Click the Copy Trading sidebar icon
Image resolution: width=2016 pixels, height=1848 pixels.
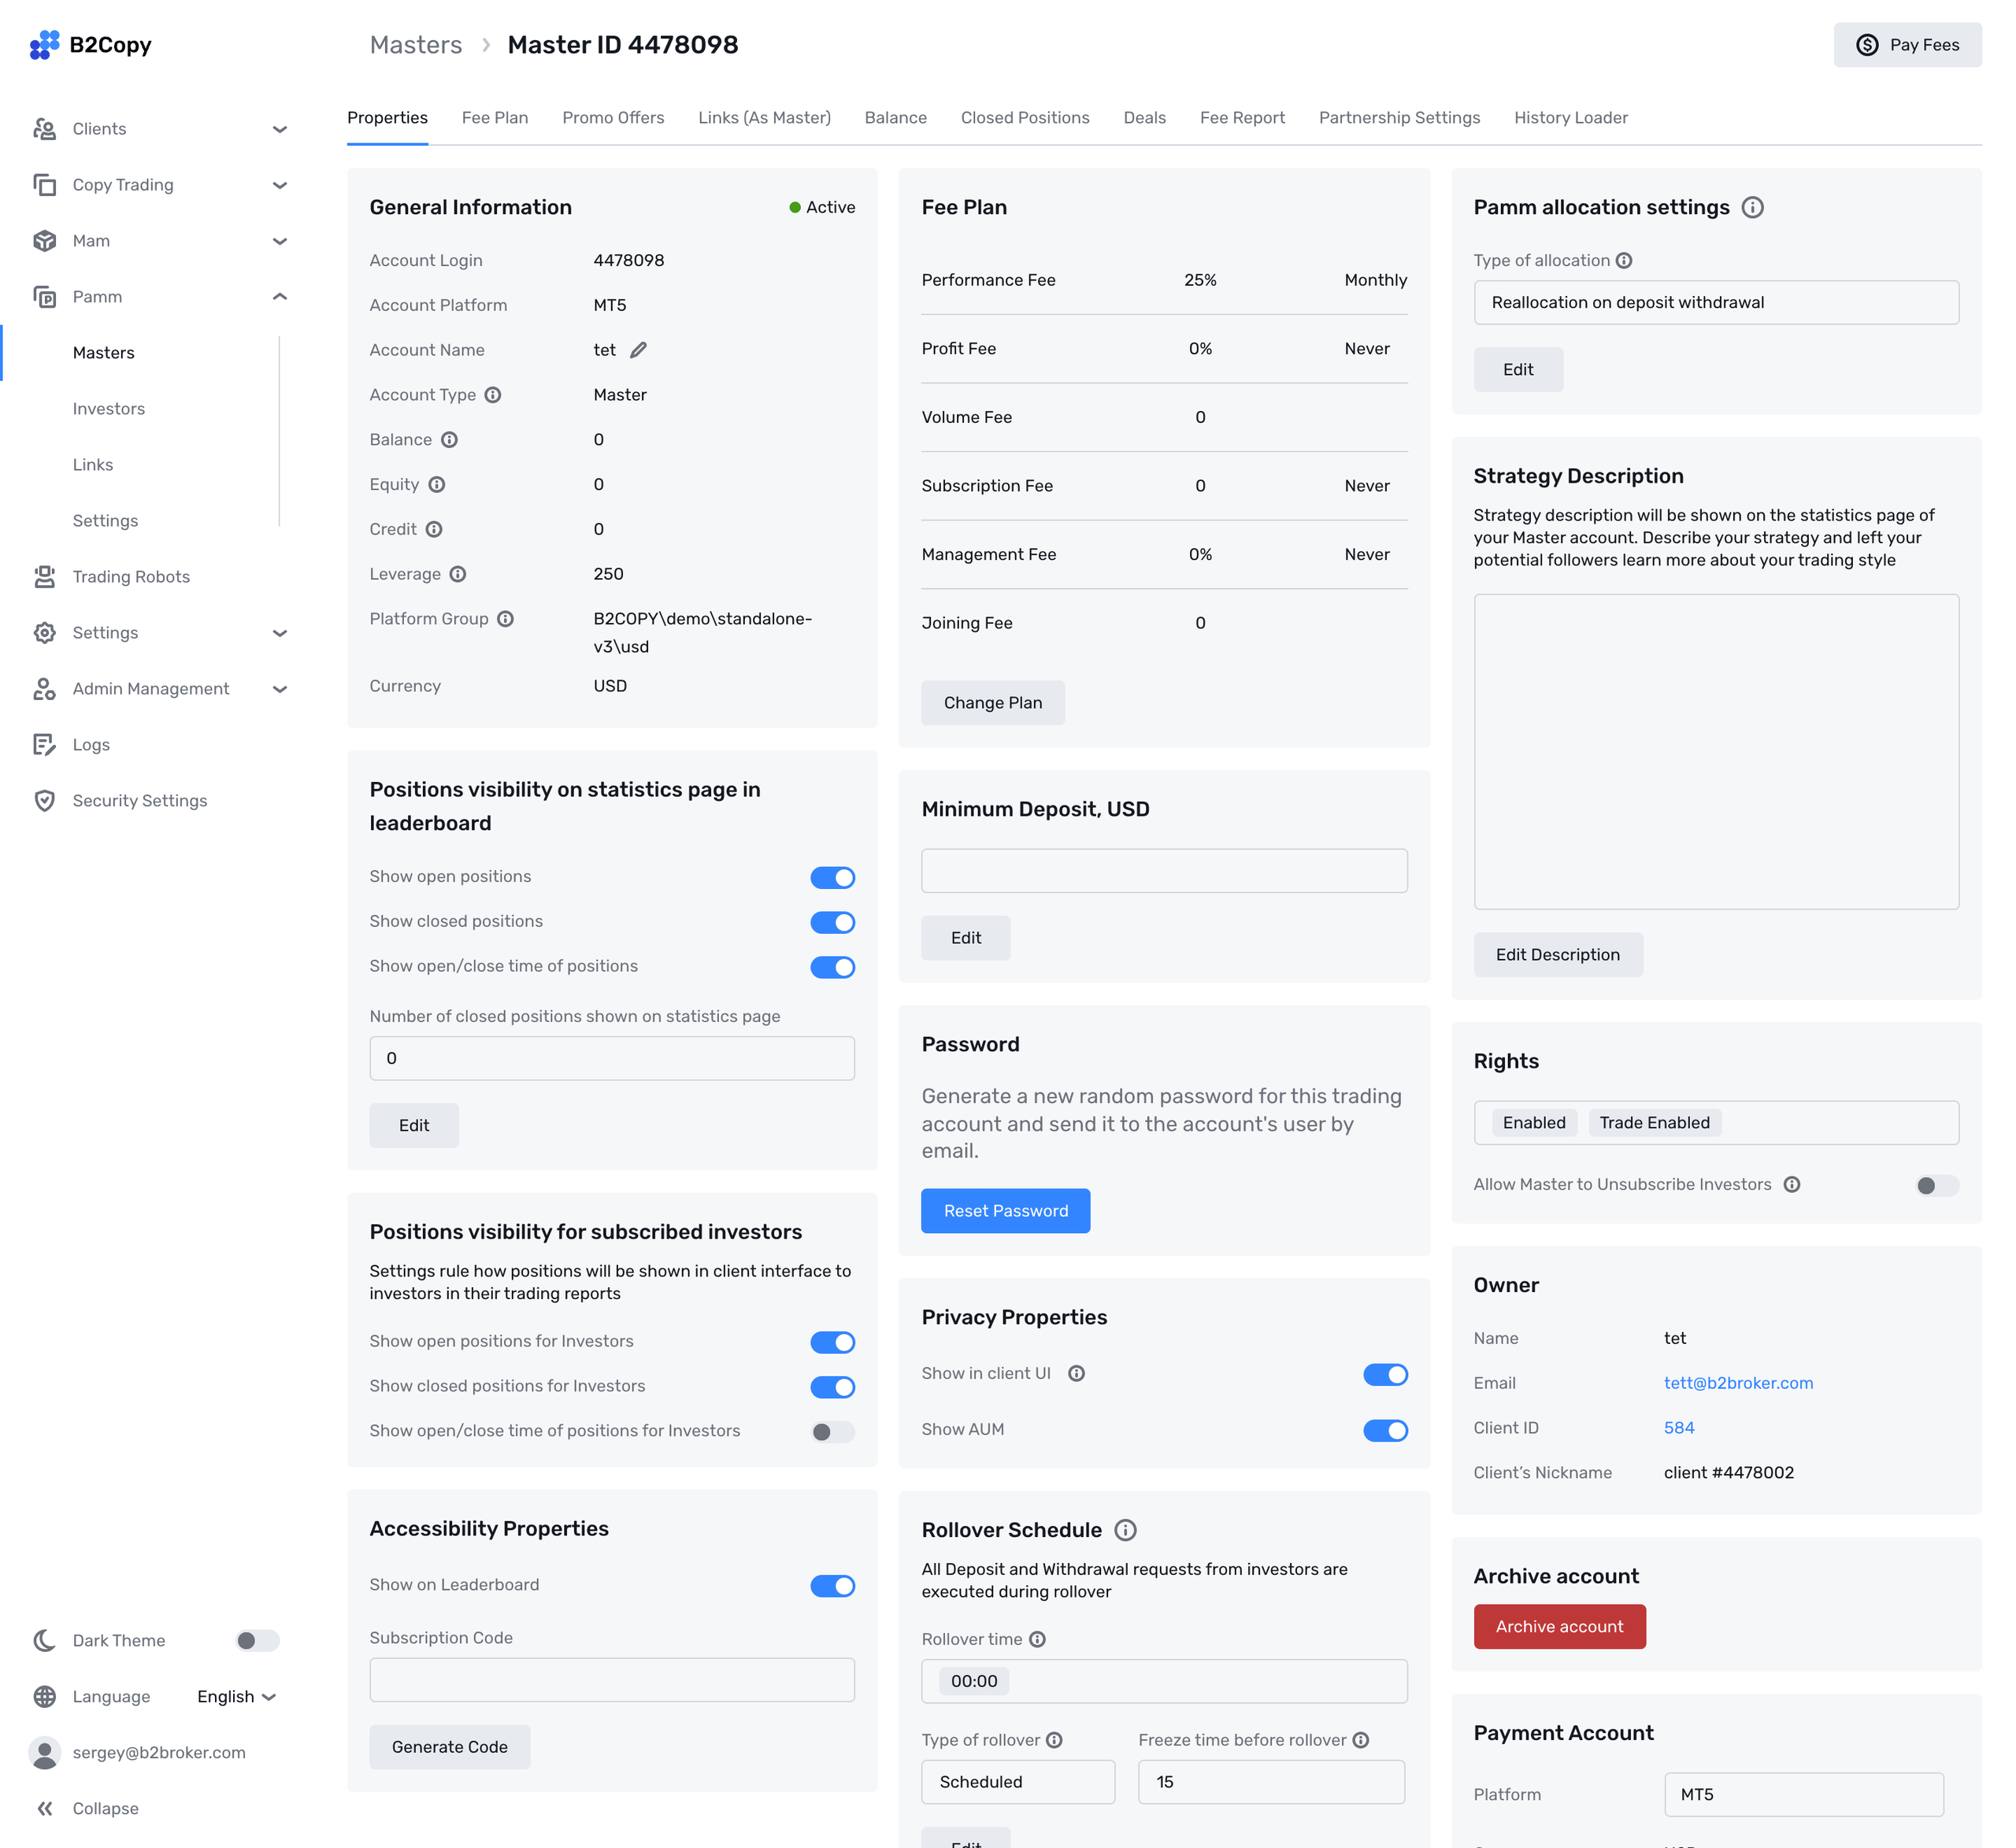(x=44, y=185)
